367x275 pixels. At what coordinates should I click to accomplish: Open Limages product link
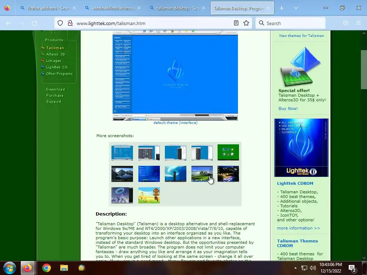click(54, 61)
